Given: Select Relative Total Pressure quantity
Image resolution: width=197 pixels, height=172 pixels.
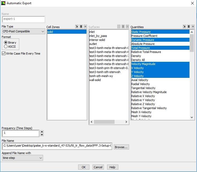Looking at the screenshot, I should (x=160, y=52).
